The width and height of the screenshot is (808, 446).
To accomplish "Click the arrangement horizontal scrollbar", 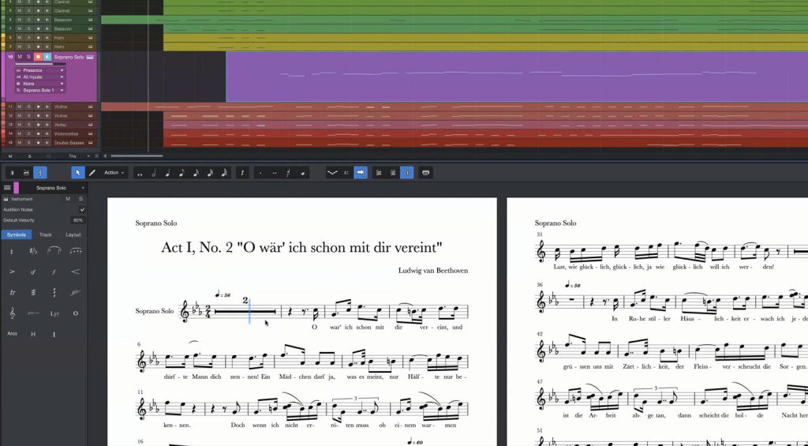I will point(137,156).
